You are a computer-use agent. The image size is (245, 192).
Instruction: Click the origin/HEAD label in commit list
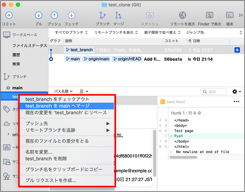pyautogui.click(x=127, y=59)
